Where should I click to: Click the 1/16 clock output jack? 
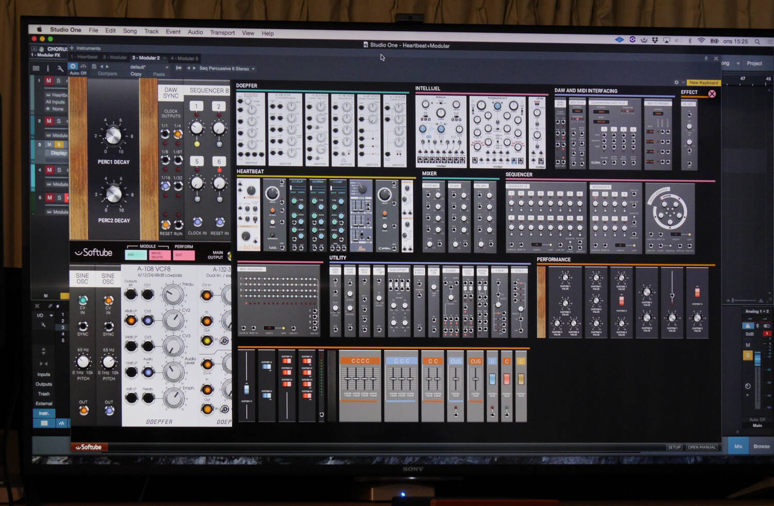[x=165, y=186]
